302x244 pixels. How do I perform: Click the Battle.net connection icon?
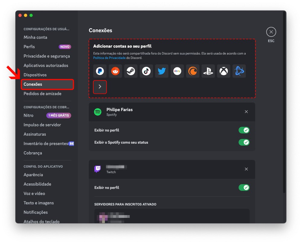239,71
